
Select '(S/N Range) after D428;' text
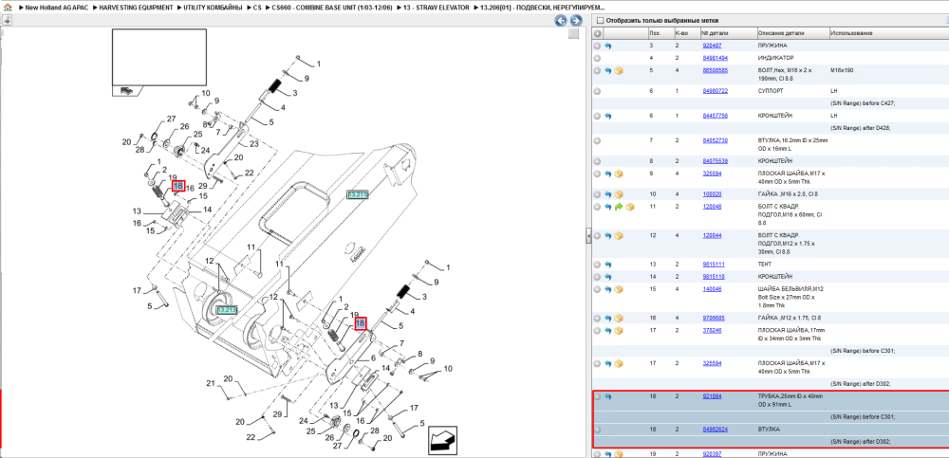861,128
